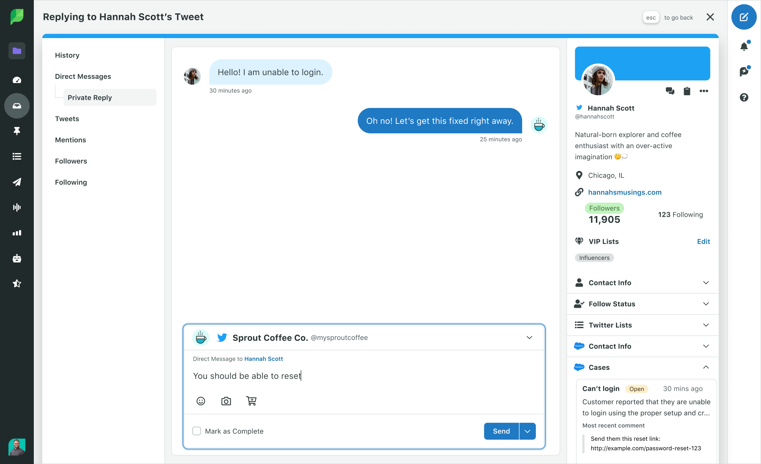Click the three-dot more options menu icon
Image resolution: width=761 pixels, height=464 pixels.
[x=704, y=91]
